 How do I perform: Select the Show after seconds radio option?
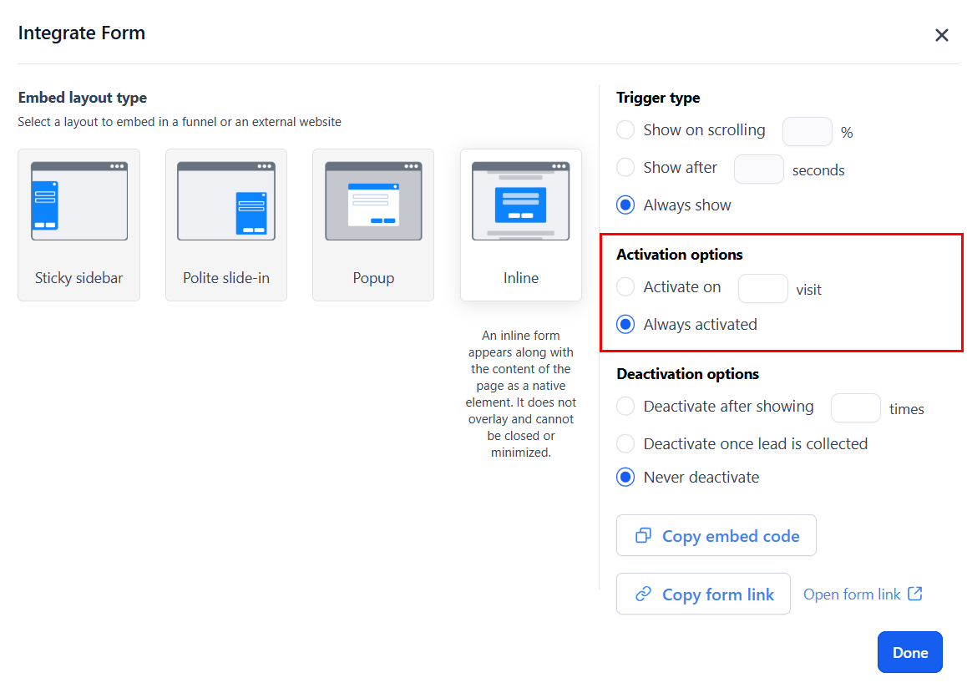pyautogui.click(x=625, y=168)
